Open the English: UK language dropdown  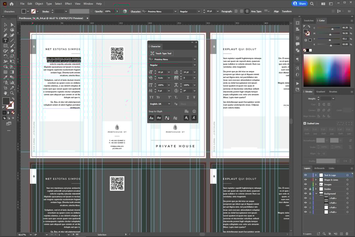(160, 104)
